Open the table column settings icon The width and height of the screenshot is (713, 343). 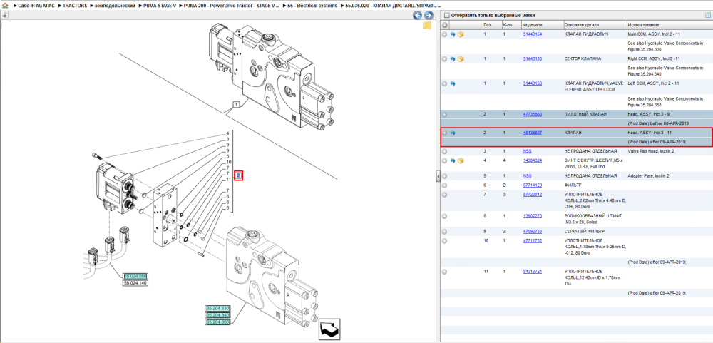click(x=707, y=15)
